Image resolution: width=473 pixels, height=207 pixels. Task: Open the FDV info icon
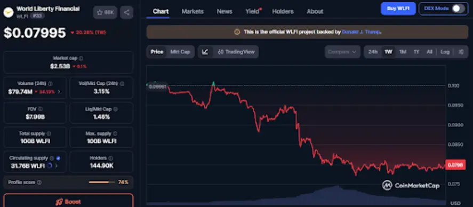[41, 109]
